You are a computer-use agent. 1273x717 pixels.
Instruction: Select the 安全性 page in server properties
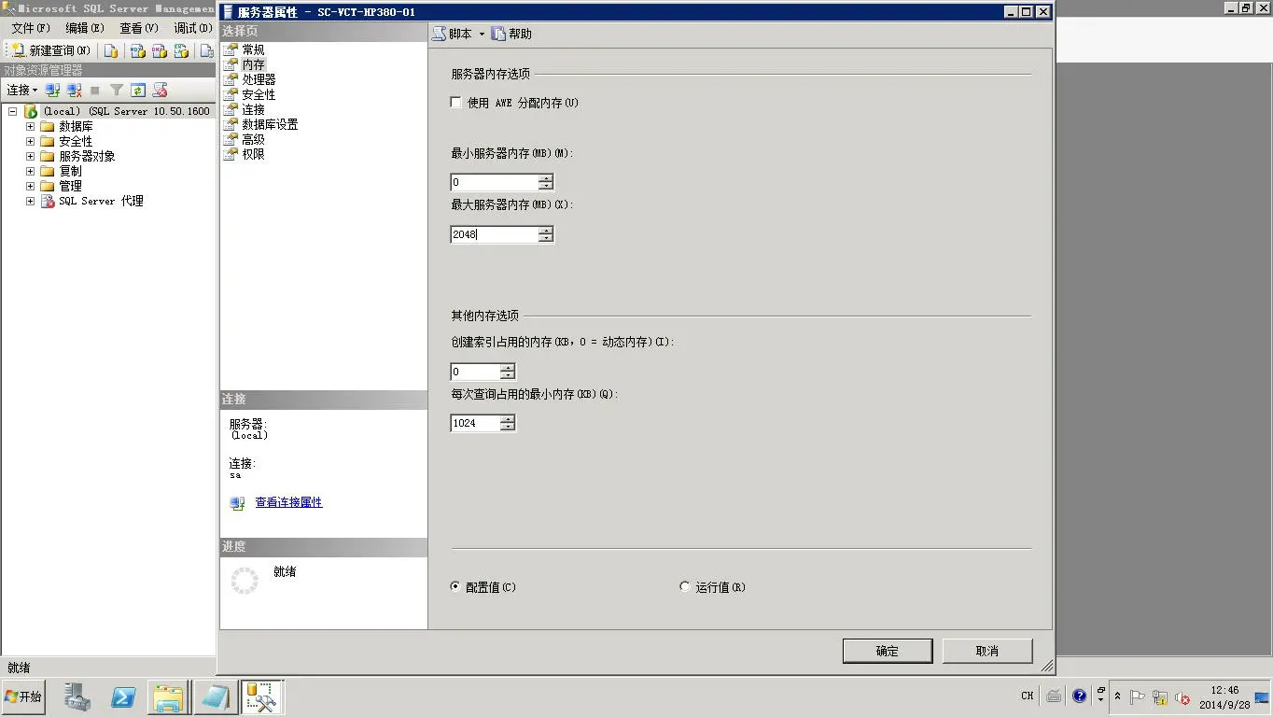click(259, 94)
